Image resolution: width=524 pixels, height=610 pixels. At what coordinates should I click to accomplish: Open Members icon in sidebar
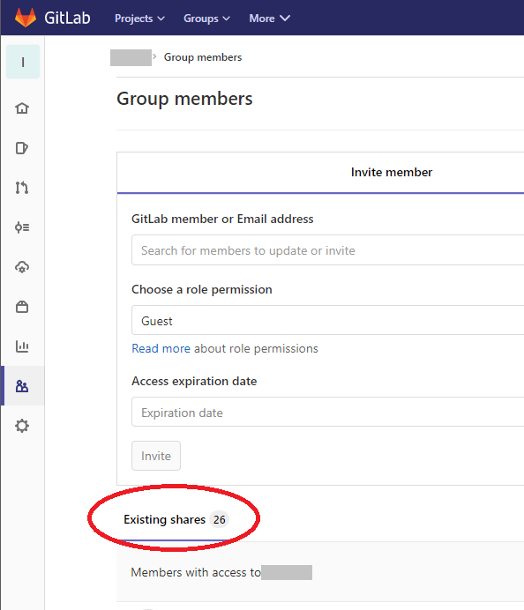pos(22,386)
